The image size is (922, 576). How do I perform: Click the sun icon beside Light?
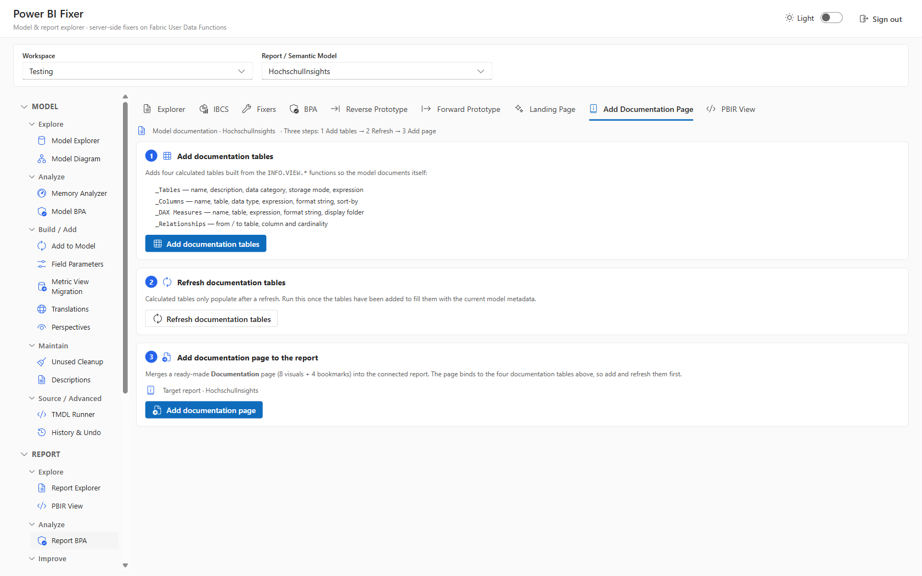(x=789, y=18)
